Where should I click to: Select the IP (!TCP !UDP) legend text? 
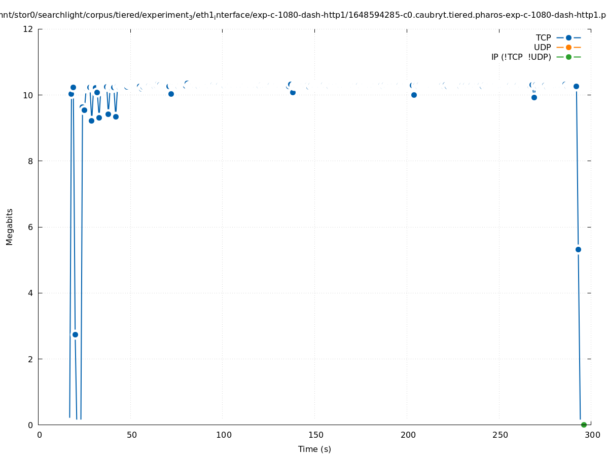click(521, 57)
